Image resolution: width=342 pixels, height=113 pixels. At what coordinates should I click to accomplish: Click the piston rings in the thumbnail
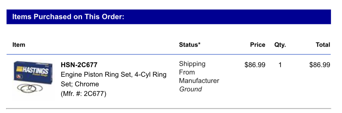point(30,89)
